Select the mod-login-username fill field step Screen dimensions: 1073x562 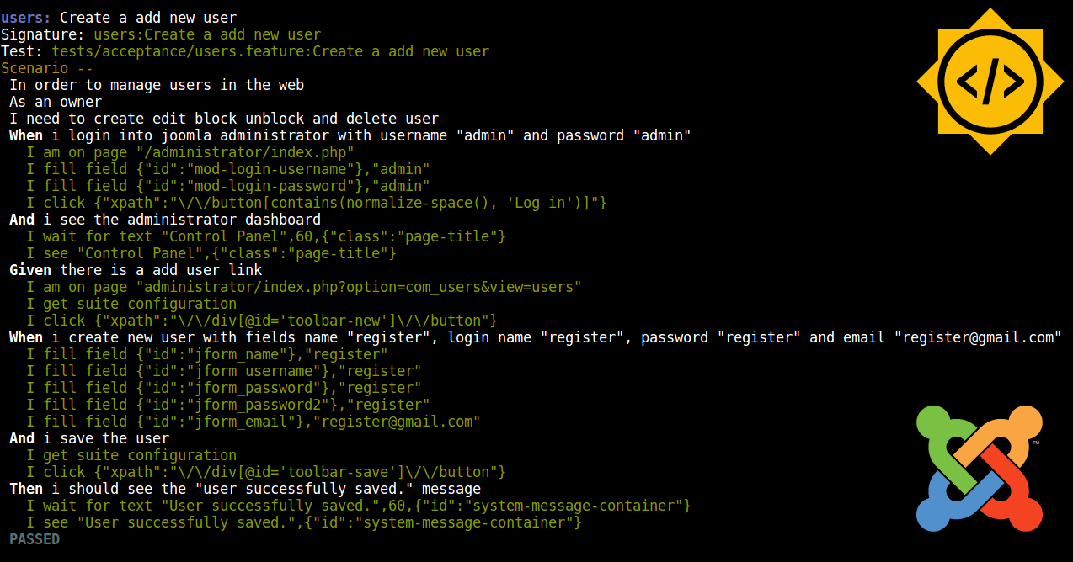click(227, 169)
